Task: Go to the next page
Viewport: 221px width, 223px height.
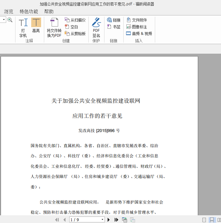Action: (x=108, y=220)
